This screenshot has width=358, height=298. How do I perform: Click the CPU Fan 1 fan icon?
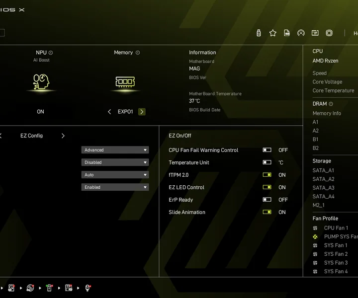(x=315, y=228)
